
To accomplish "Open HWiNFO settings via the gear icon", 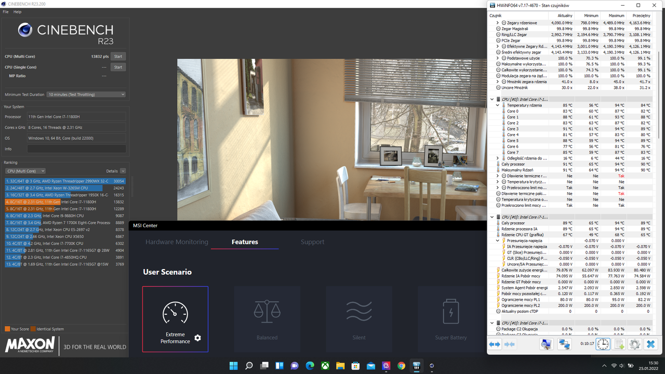I will pos(635,344).
